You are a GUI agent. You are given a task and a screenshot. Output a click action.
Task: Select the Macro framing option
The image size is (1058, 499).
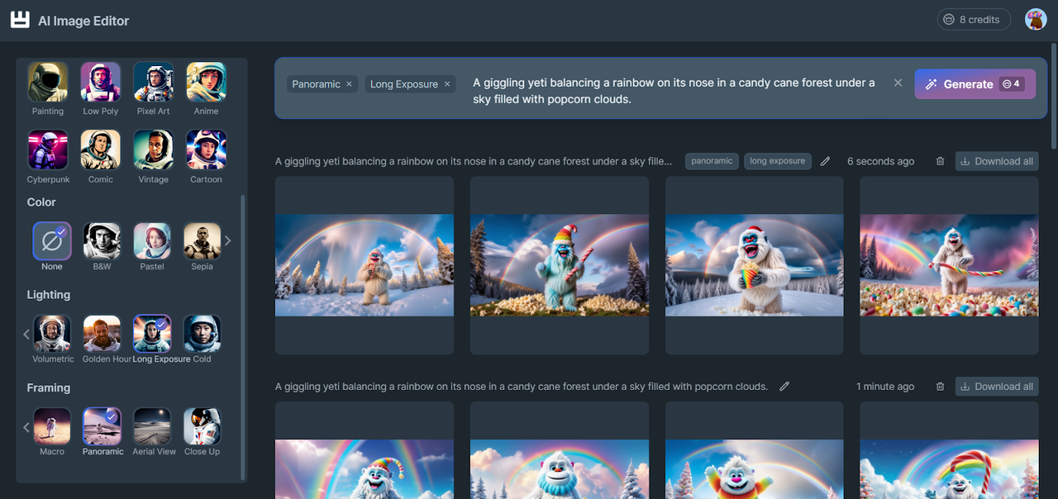(x=52, y=426)
